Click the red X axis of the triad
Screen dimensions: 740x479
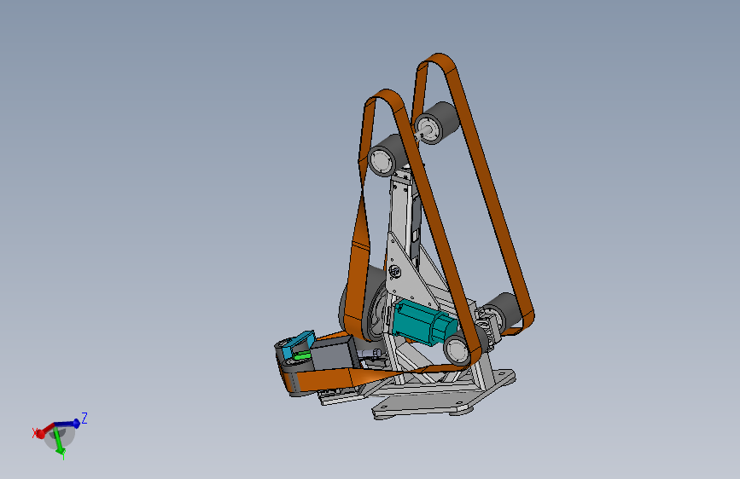coord(45,431)
